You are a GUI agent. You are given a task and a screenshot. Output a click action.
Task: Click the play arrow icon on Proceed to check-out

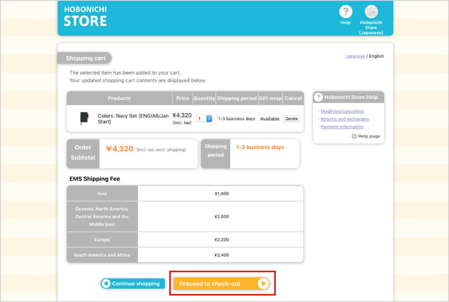[263, 284]
